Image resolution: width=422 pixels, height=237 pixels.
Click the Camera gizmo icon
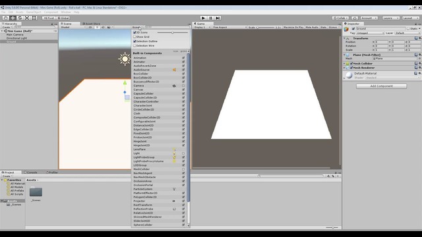(x=174, y=86)
